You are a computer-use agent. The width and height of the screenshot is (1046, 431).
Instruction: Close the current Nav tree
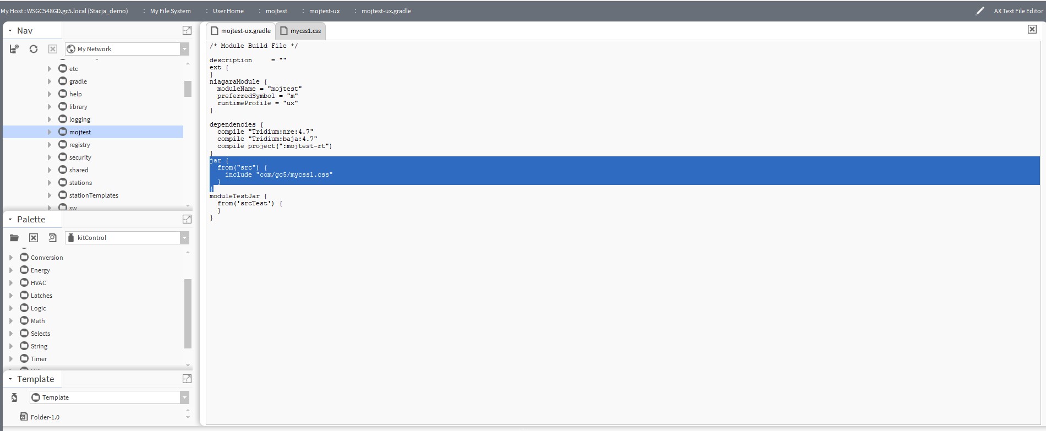pyautogui.click(x=53, y=49)
